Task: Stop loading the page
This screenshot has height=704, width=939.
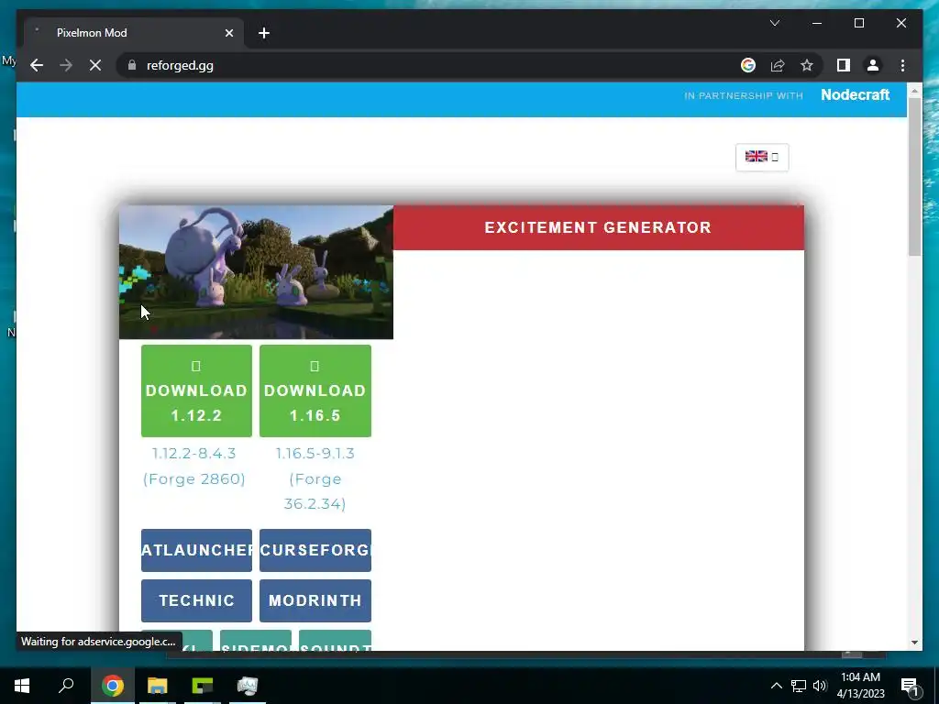Action: [x=95, y=65]
